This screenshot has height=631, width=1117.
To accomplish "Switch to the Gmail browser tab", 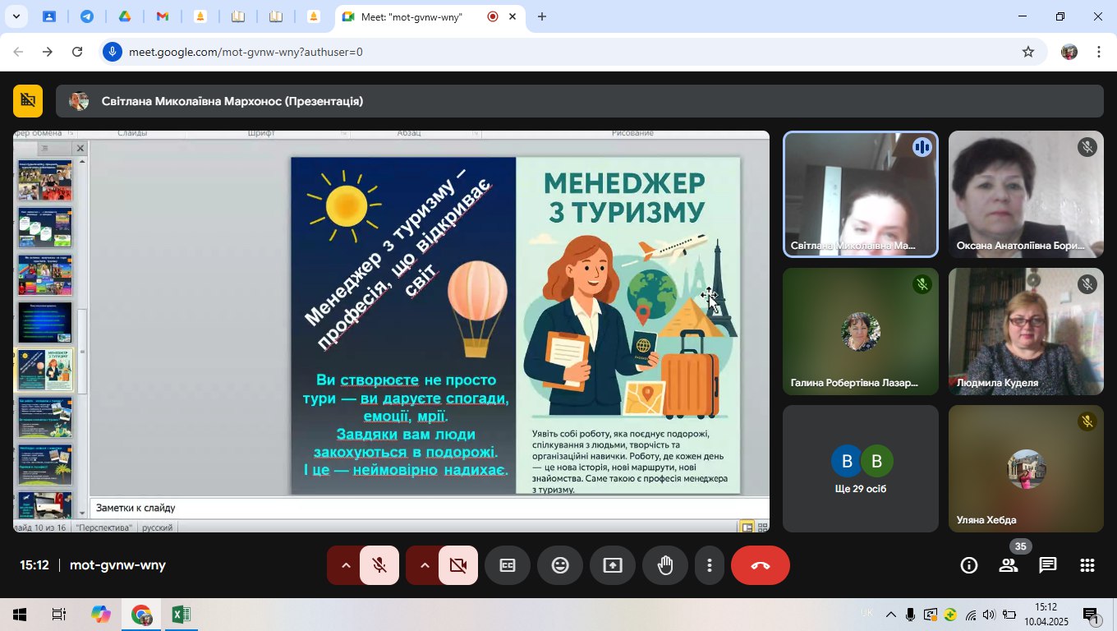I will point(163,16).
